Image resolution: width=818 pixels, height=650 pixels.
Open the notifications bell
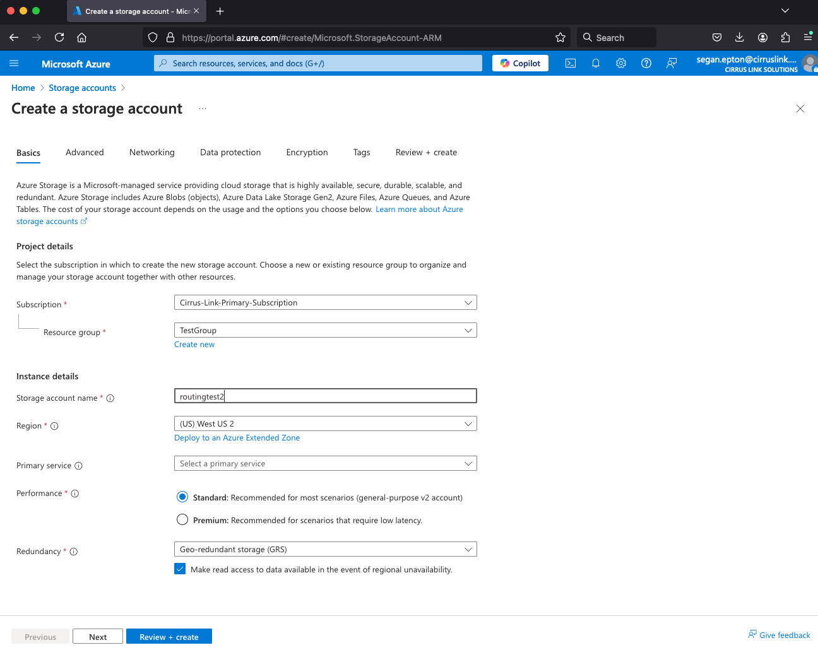(x=596, y=63)
